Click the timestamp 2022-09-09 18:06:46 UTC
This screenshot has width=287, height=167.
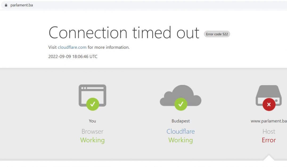73,56
